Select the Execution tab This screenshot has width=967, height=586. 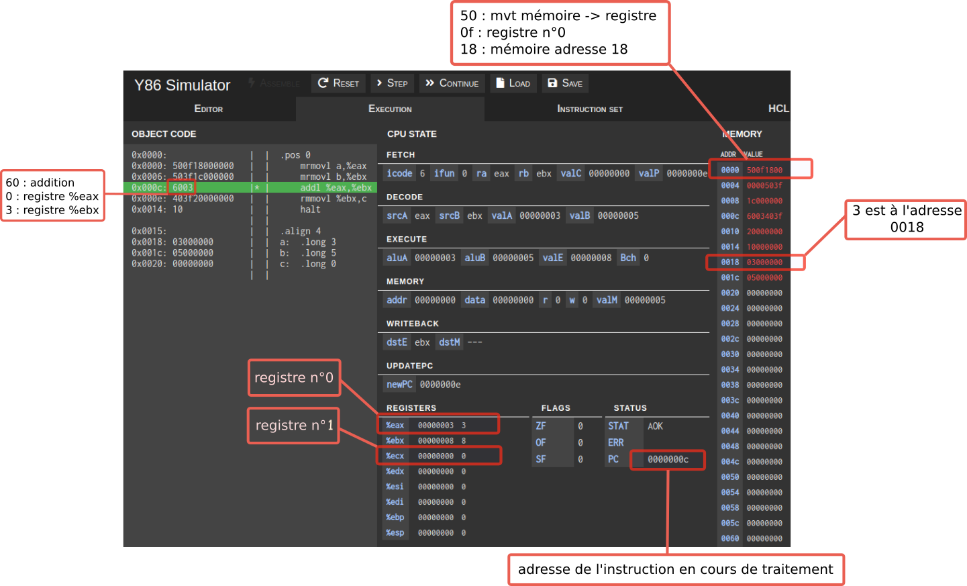tap(390, 109)
